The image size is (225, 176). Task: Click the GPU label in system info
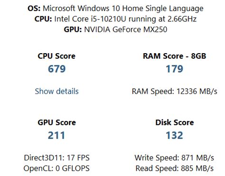tap(73, 29)
